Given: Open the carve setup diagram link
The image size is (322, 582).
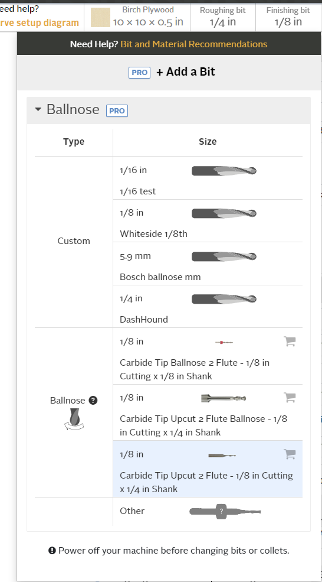Looking at the screenshot, I should [40, 22].
